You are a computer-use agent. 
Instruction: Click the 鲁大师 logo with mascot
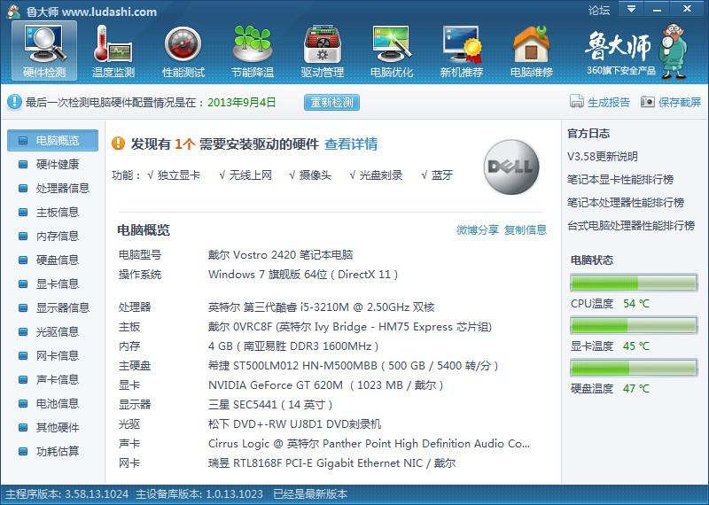coord(636,52)
